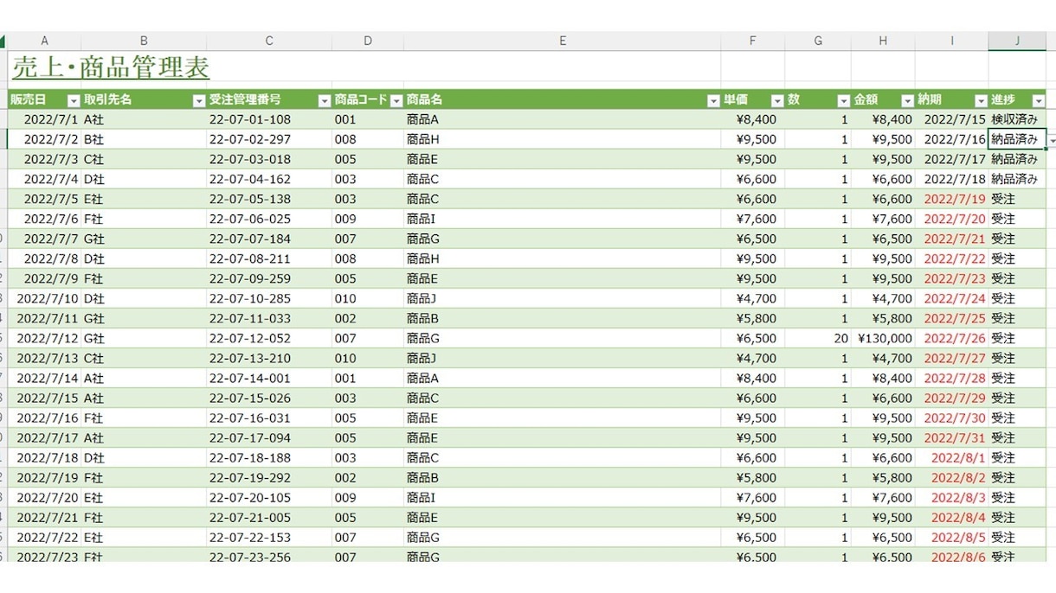This screenshot has height=593, width=1056.
Task: Select the delivery date 2022/8/4
Action: (952, 517)
